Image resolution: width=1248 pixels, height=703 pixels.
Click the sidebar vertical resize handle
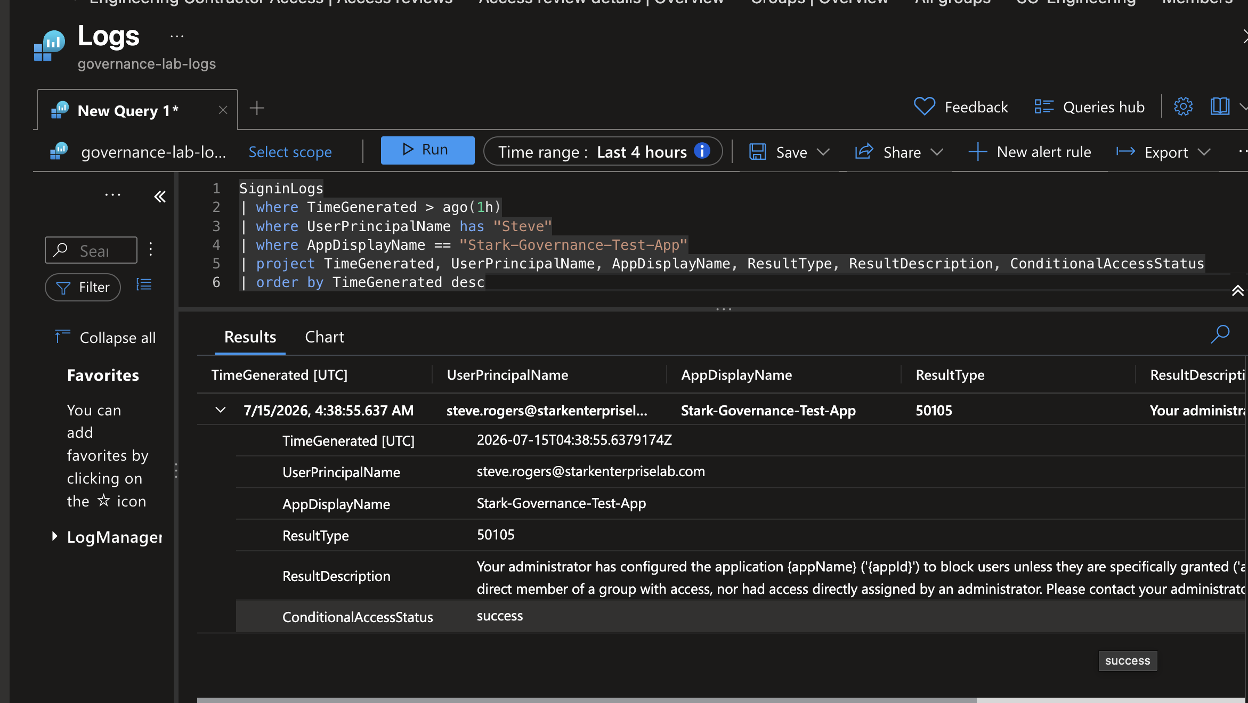tap(176, 471)
